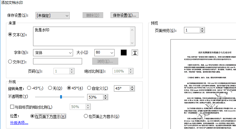Increase custom rotation angle with up arrow
Screen dimensions: 236x129
click(132, 87)
